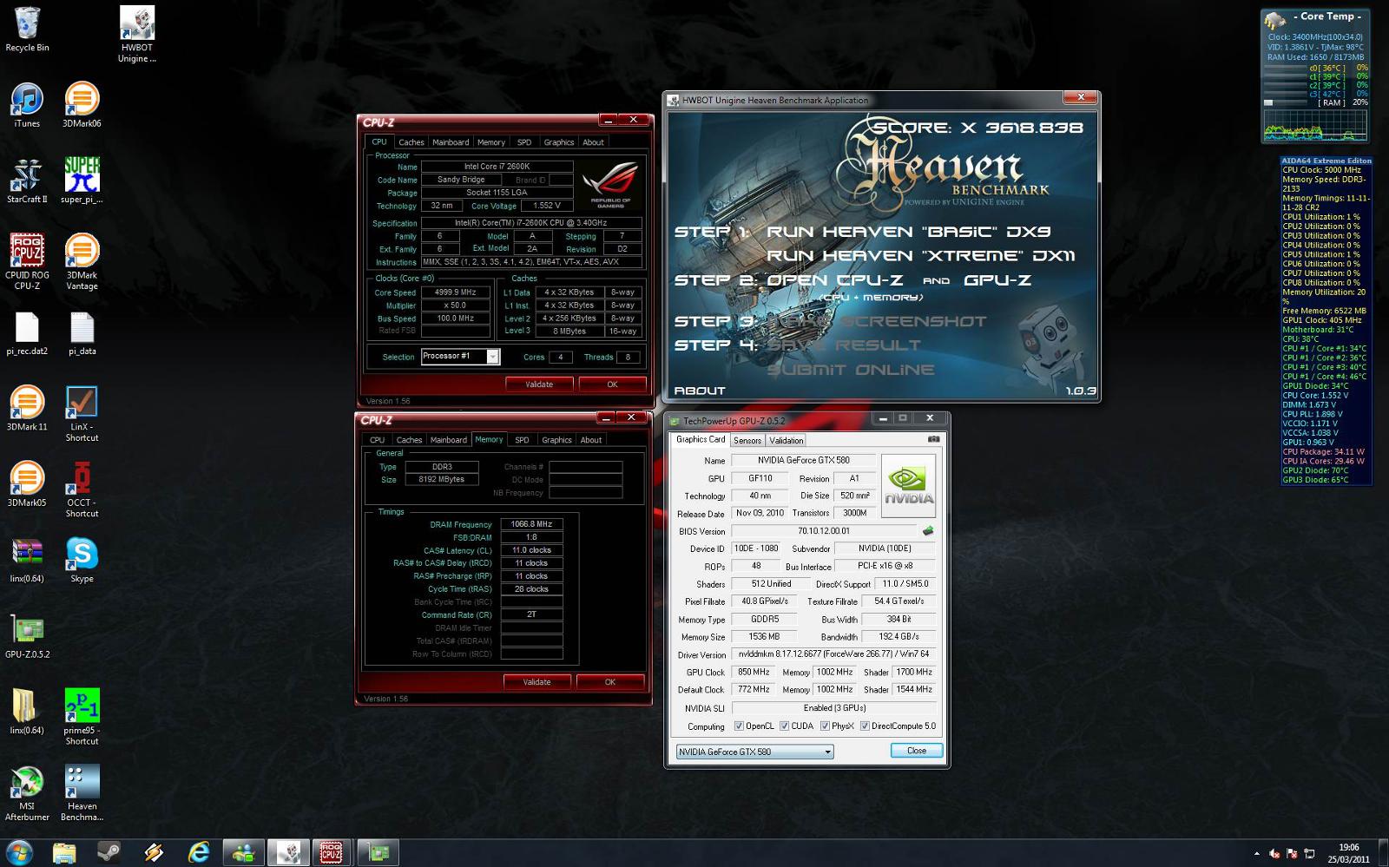Toggle OpenCL checkbox in GPU-Z
1389x867 pixels.
739,726
